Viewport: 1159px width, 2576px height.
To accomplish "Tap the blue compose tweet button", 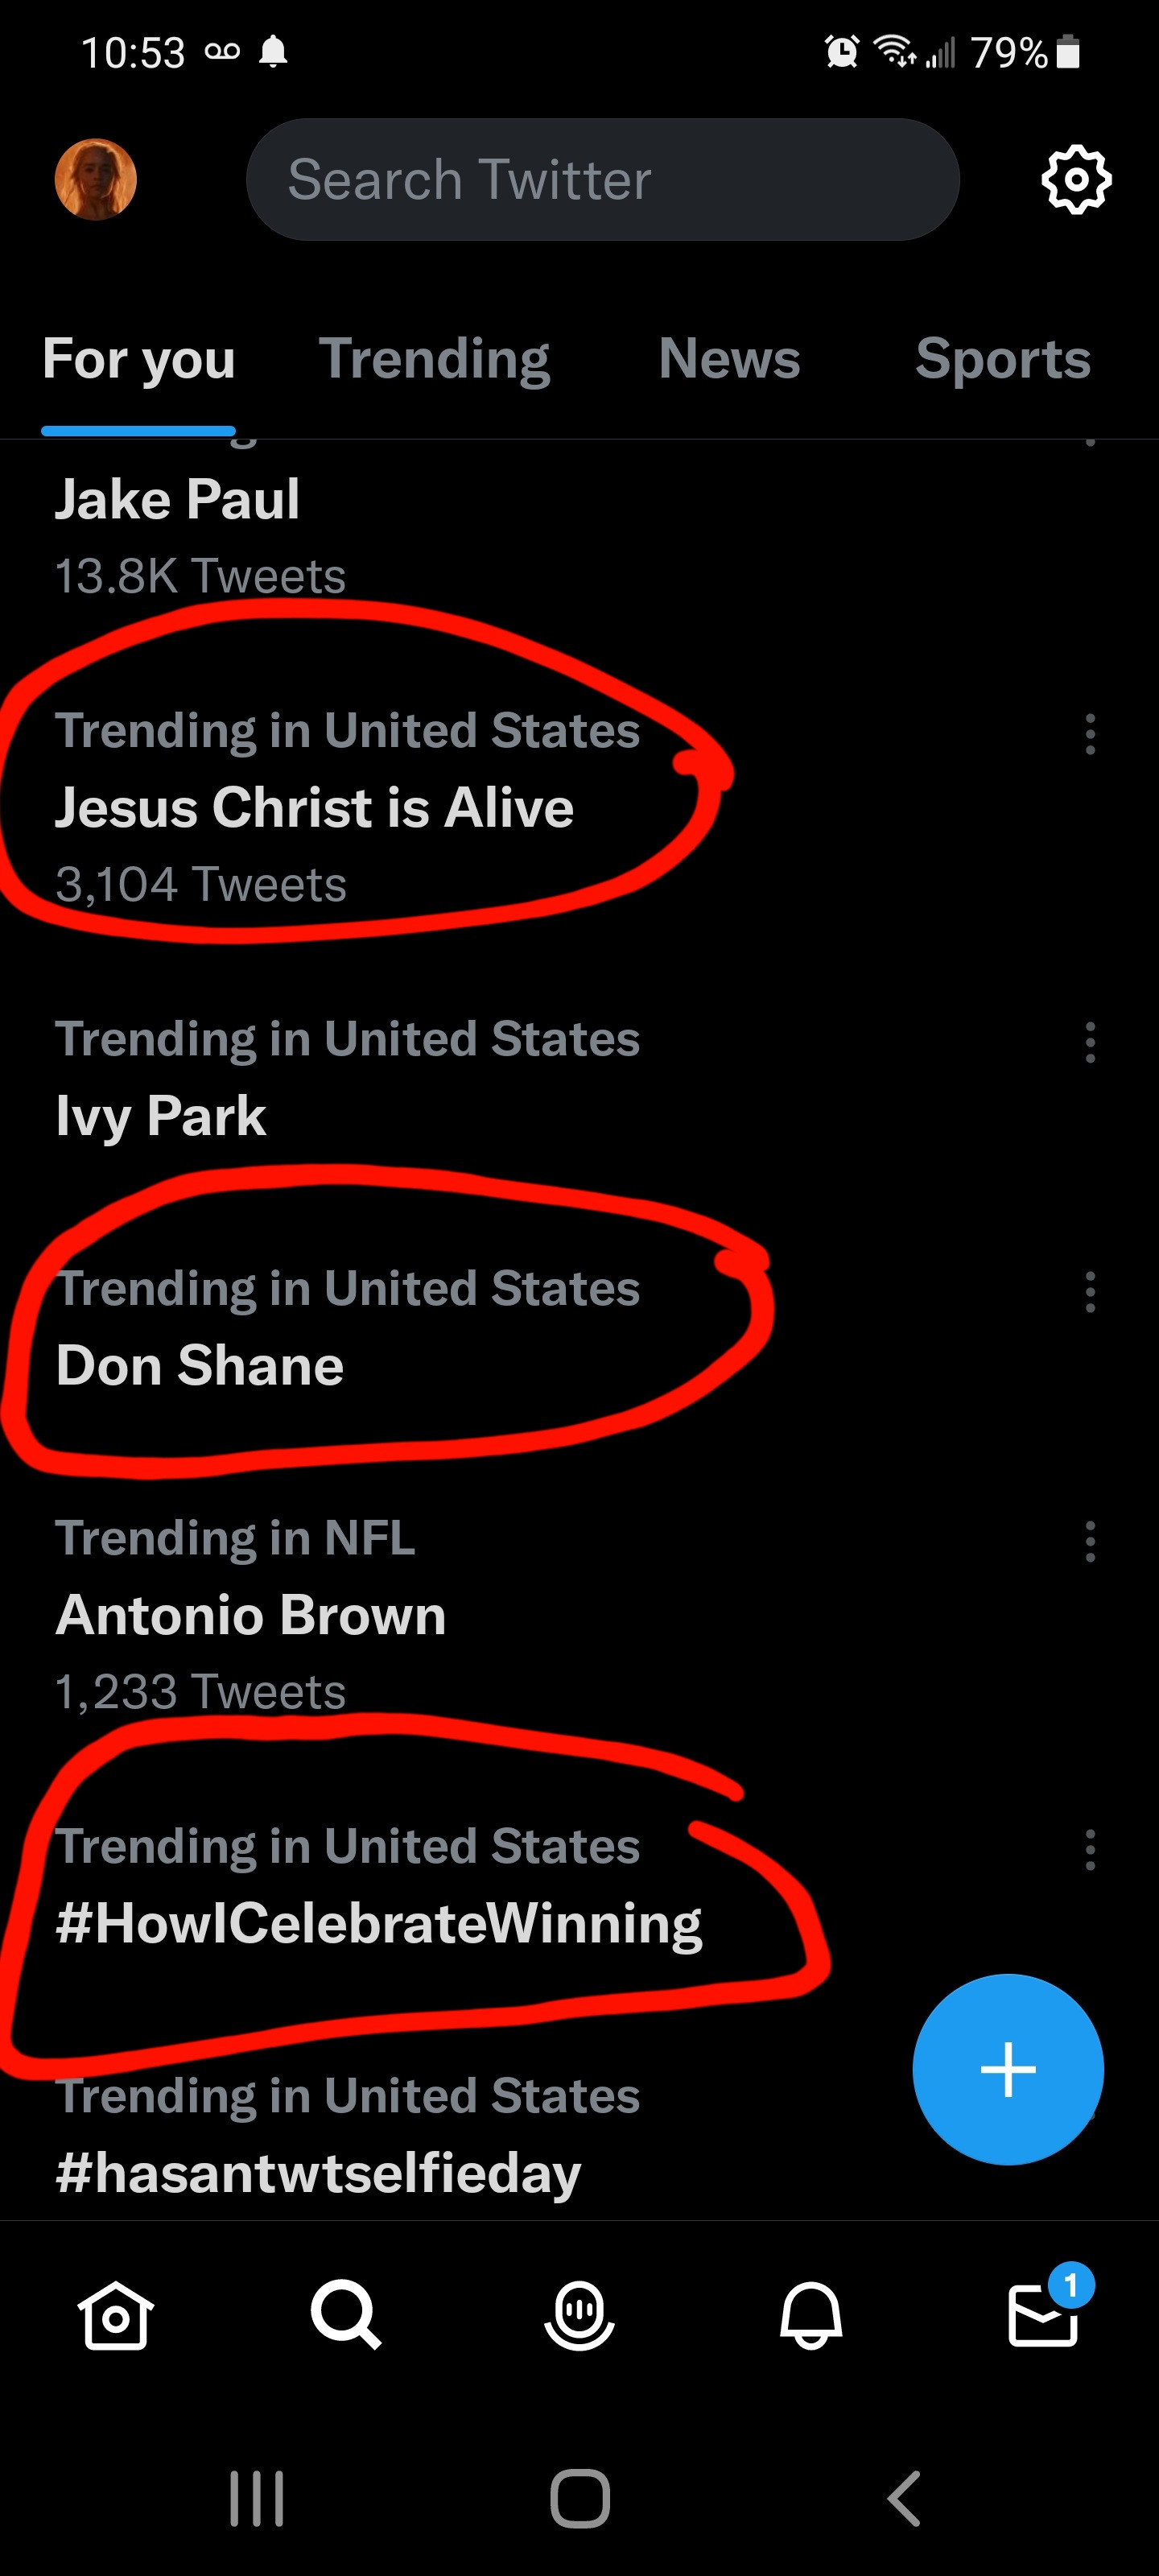I will pyautogui.click(x=1007, y=2069).
